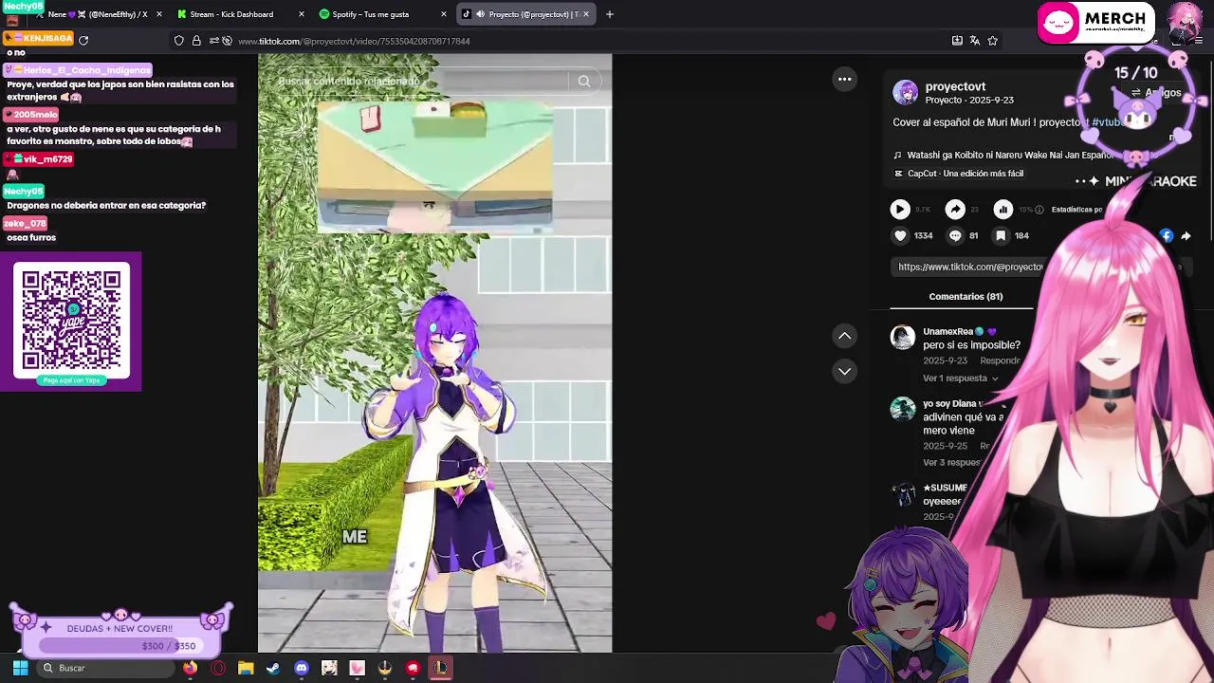Screen dimensions: 1214x683
Task: Select the Comentarios (81) tab
Action: coord(966,297)
